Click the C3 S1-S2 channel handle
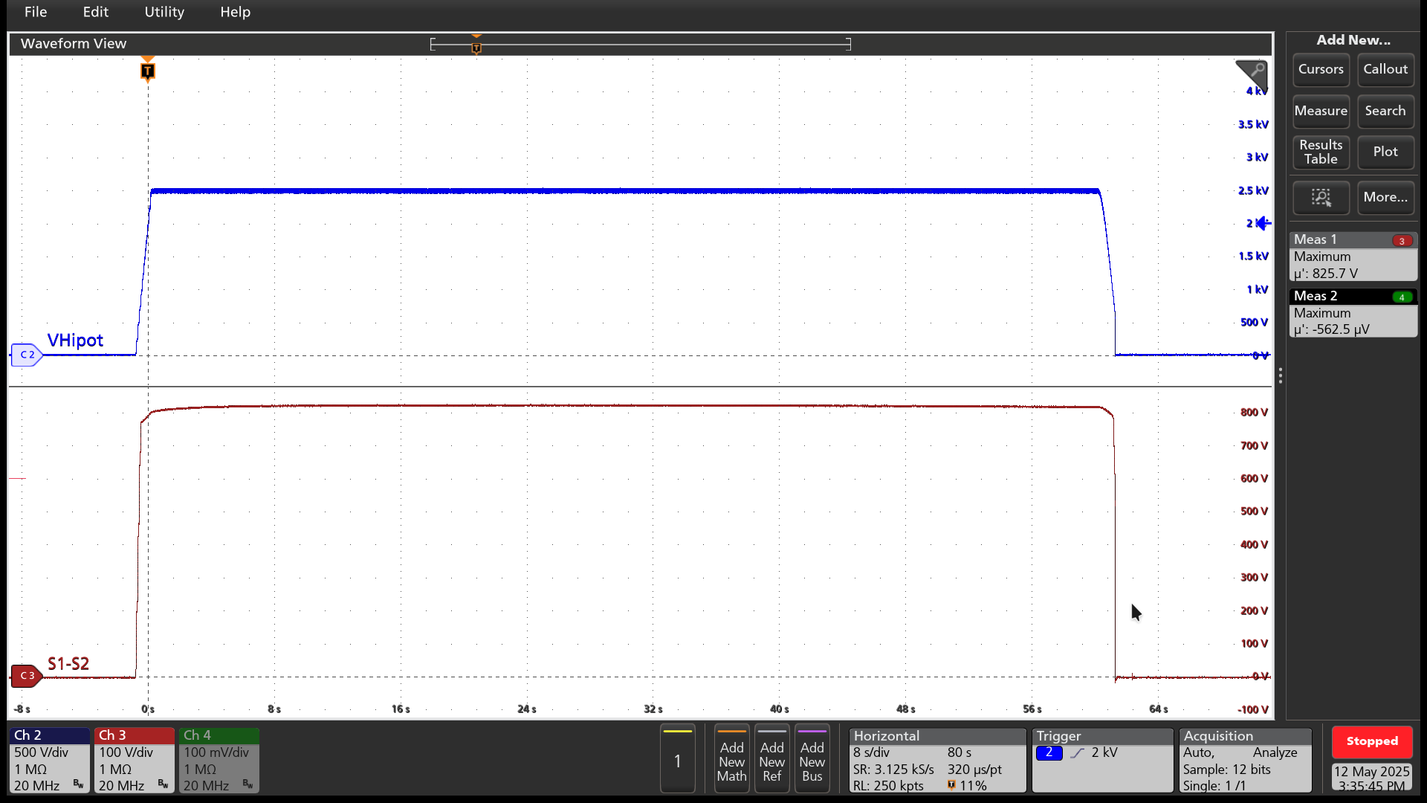This screenshot has height=803, width=1427. 27,675
